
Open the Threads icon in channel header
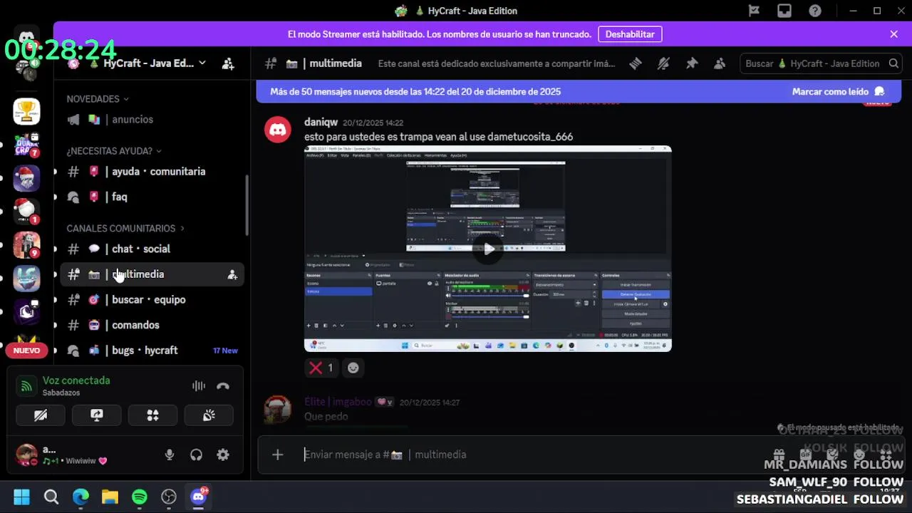point(635,63)
